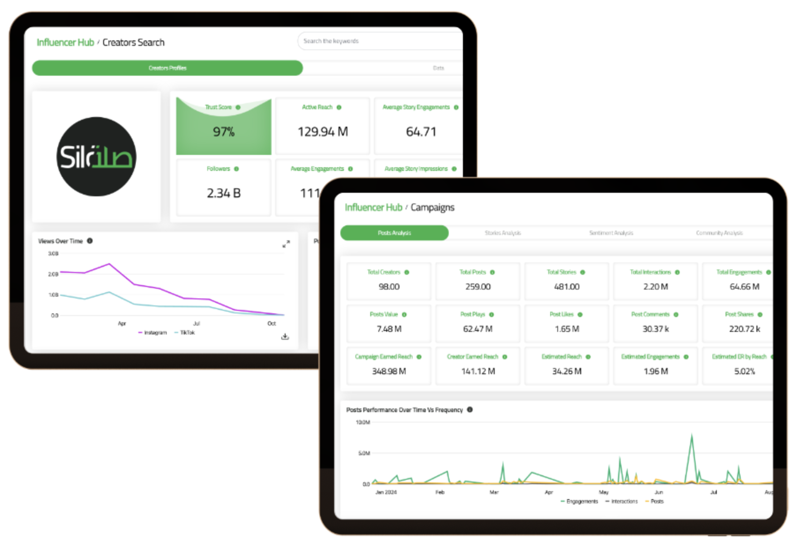Image resolution: width=790 pixels, height=559 pixels.
Task: Click the Followers info icon
Action: (236, 169)
